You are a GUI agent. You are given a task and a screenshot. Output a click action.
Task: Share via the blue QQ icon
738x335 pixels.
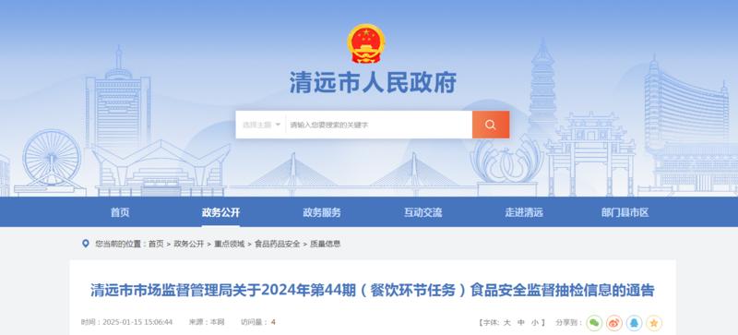point(634,323)
